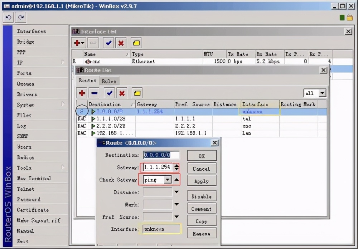This screenshot has height=249, width=358.
Task: Click the redo arrow in WinBox toolbar
Action: click(x=21, y=17)
